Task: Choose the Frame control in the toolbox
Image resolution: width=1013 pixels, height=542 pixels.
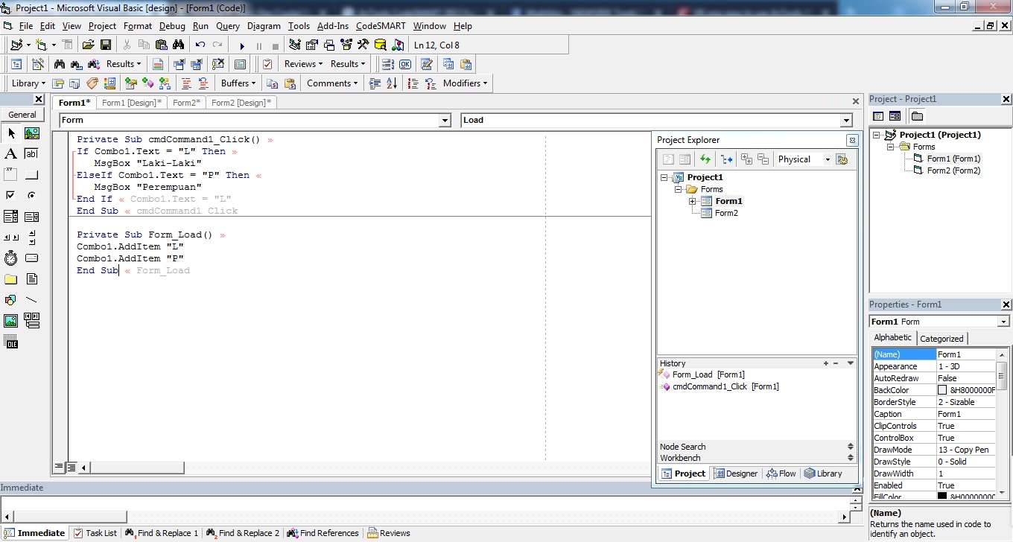Action: [x=11, y=175]
